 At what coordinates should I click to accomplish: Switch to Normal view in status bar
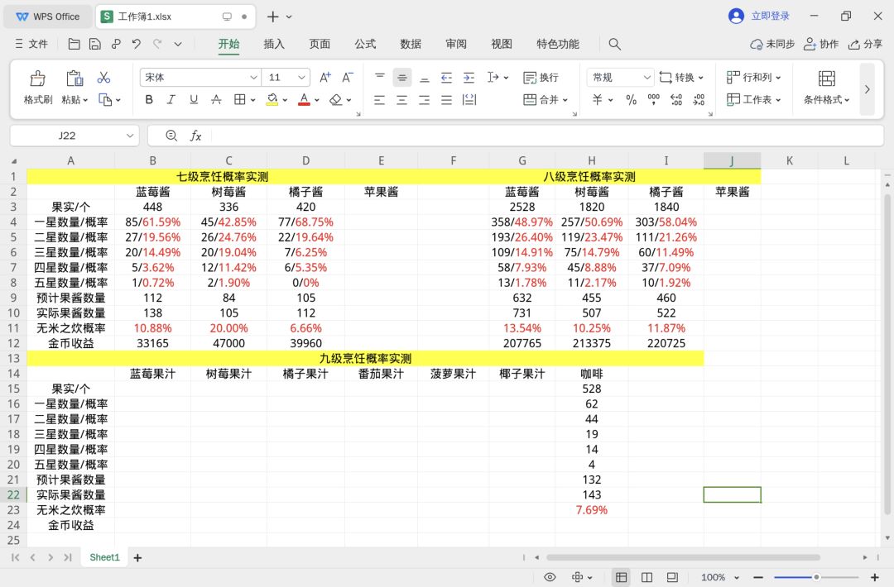tap(622, 577)
